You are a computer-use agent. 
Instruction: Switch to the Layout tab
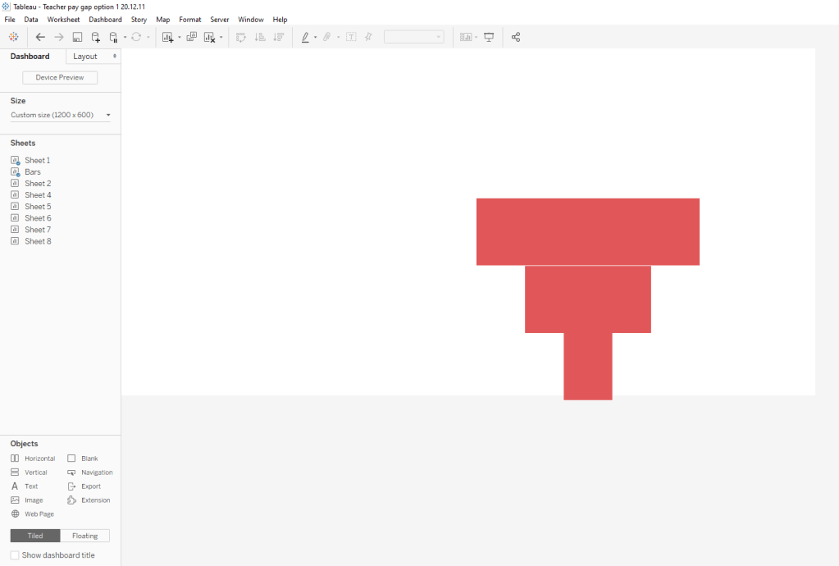[85, 57]
